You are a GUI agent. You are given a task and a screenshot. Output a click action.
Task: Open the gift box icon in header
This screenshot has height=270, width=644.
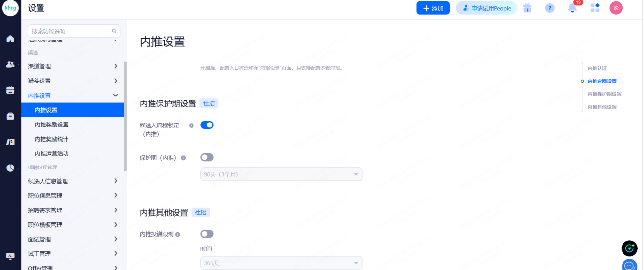(x=527, y=8)
